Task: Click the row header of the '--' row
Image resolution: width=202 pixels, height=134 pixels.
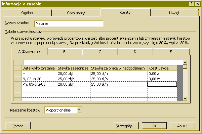Action: 18,74
